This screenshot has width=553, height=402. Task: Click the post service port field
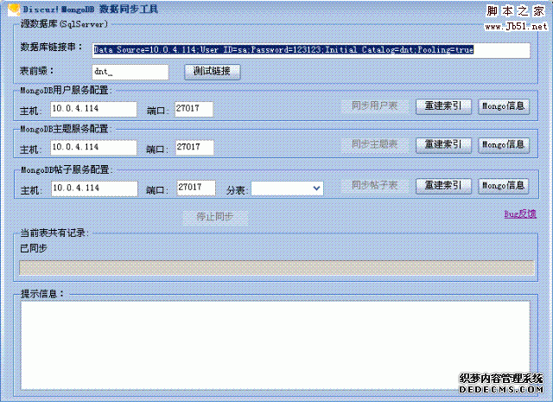point(196,188)
